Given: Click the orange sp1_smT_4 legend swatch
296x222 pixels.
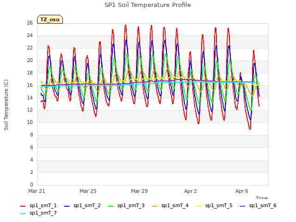Looking at the screenshot, I should (154, 206).
